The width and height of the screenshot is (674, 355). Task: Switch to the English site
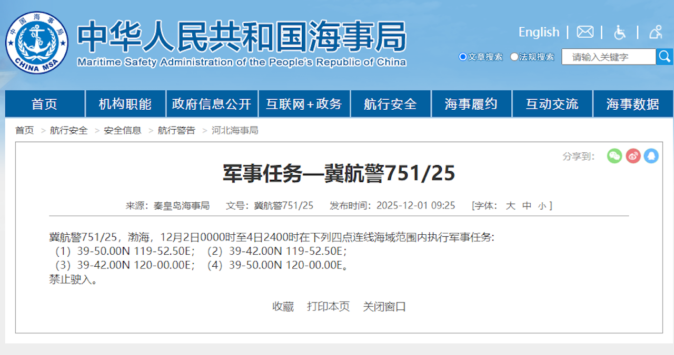(538, 32)
